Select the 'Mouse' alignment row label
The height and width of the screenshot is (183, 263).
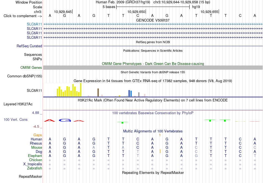[37, 148]
